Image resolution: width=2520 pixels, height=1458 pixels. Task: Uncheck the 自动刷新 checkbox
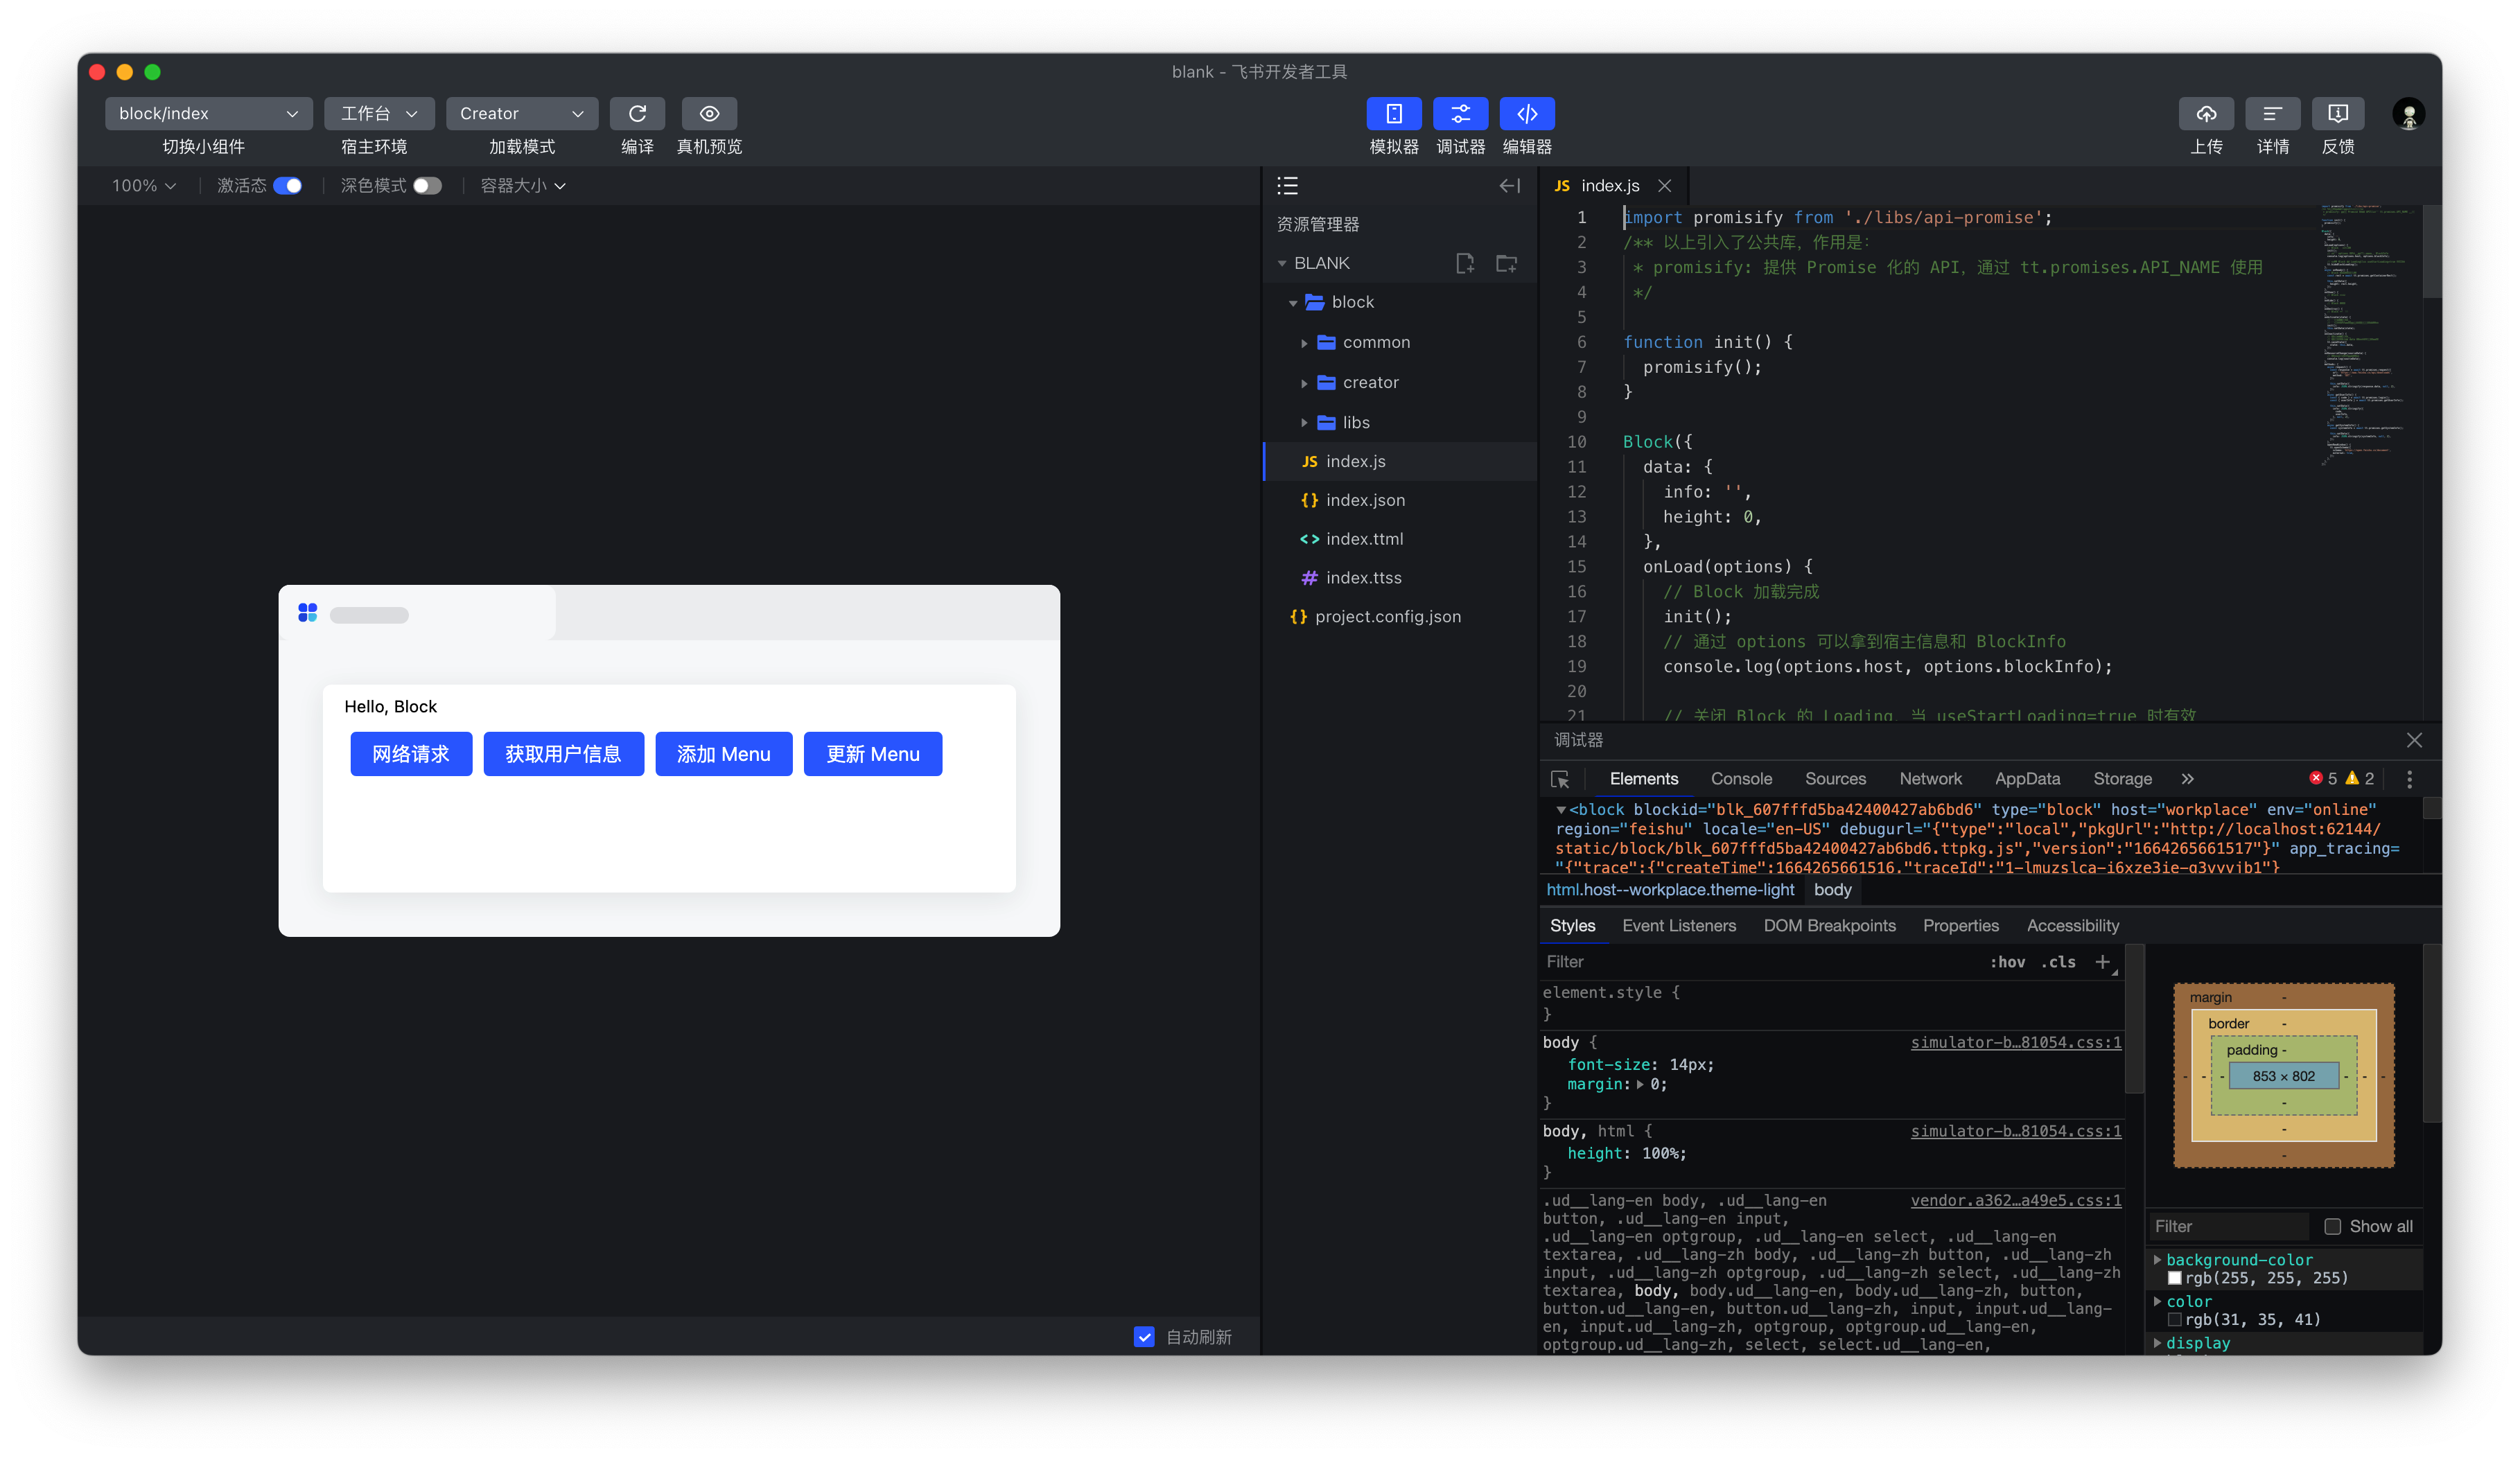(1144, 1336)
